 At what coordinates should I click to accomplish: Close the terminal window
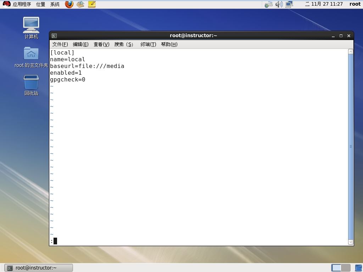(x=349, y=36)
